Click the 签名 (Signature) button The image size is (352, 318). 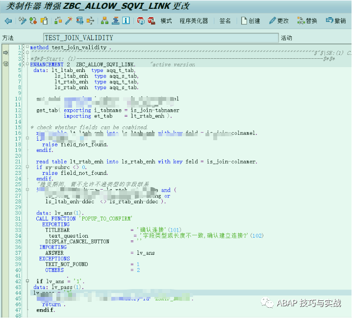(x=225, y=21)
